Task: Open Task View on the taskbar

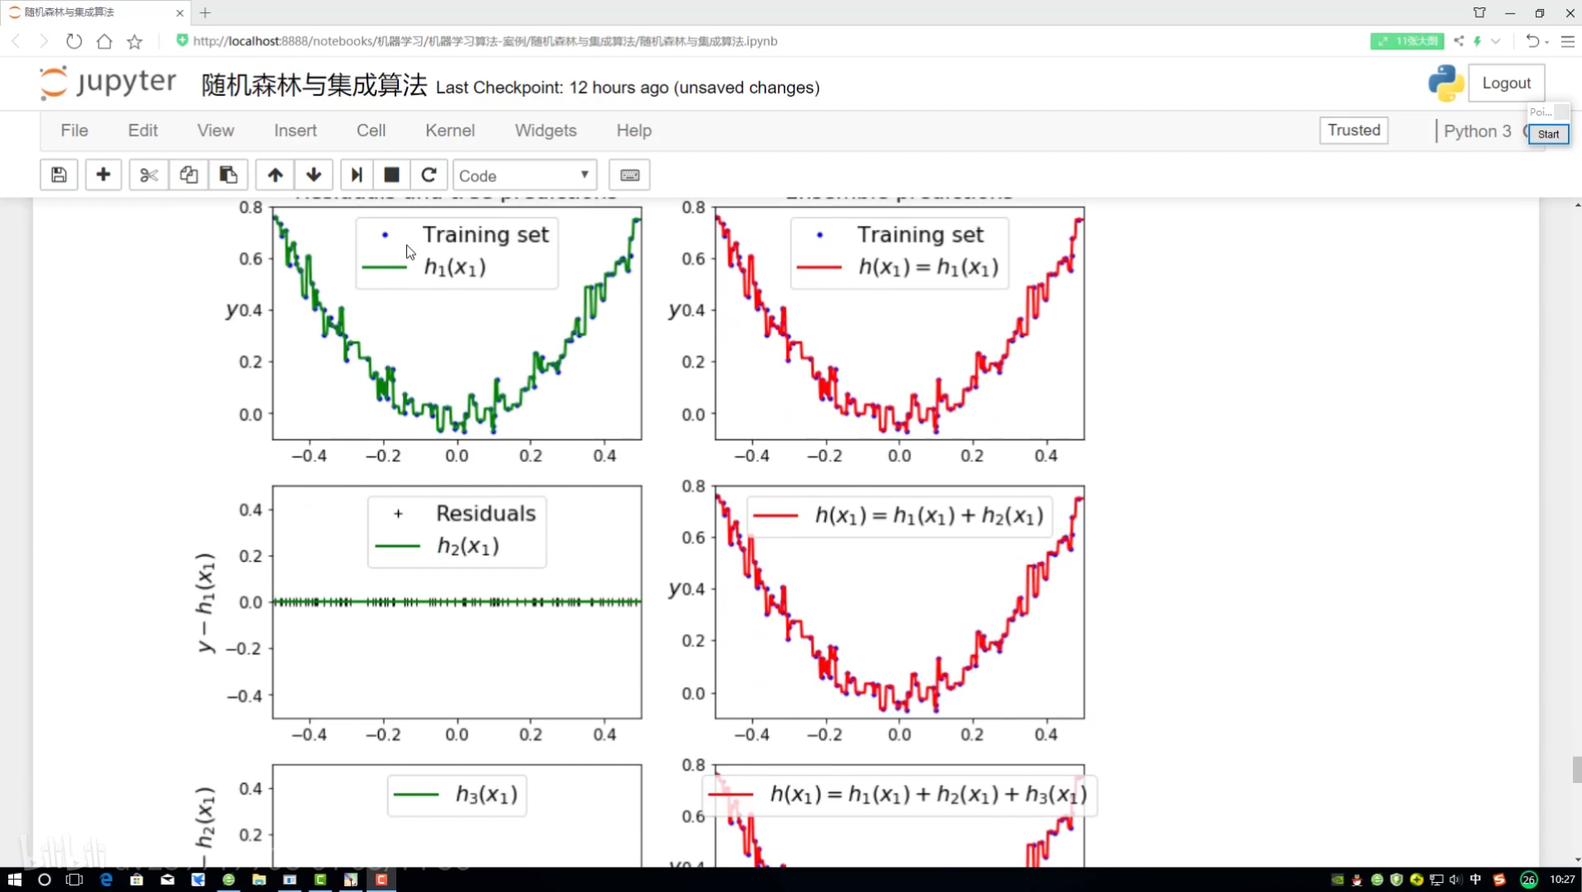Action: point(74,880)
